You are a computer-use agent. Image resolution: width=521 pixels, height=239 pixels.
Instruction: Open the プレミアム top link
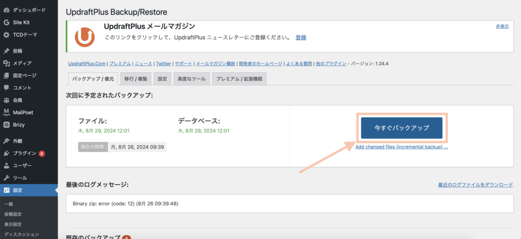click(x=120, y=64)
